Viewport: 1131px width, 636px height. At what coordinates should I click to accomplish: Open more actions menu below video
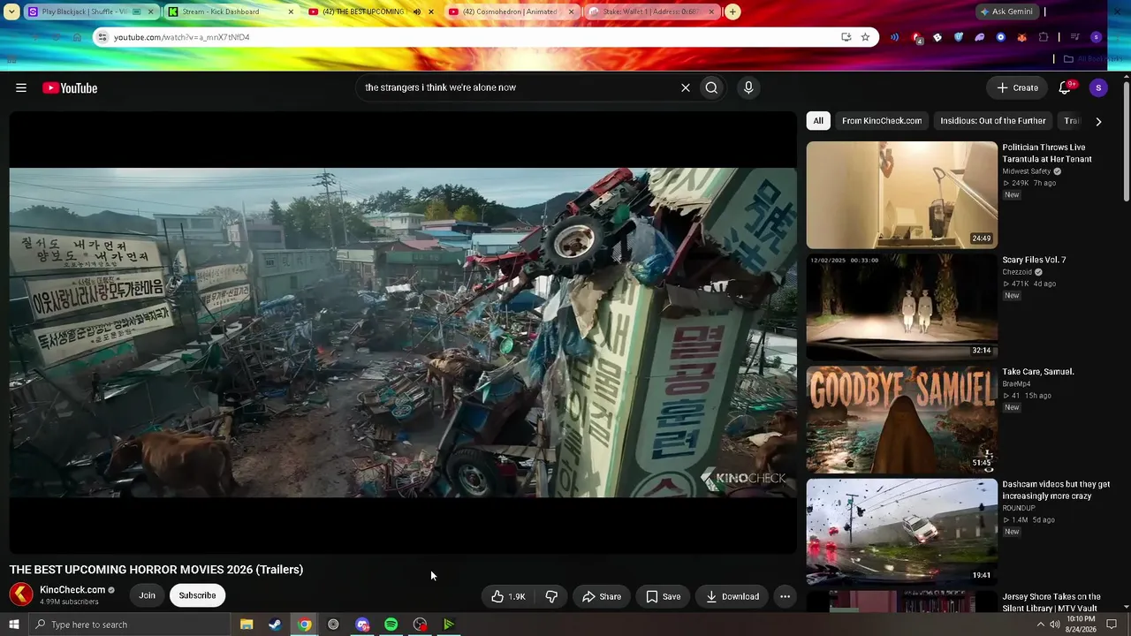(785, 596)
